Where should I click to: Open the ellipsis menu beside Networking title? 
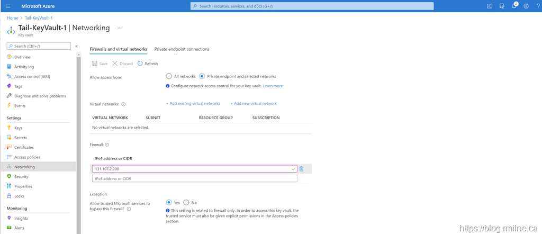click(120, 28)
